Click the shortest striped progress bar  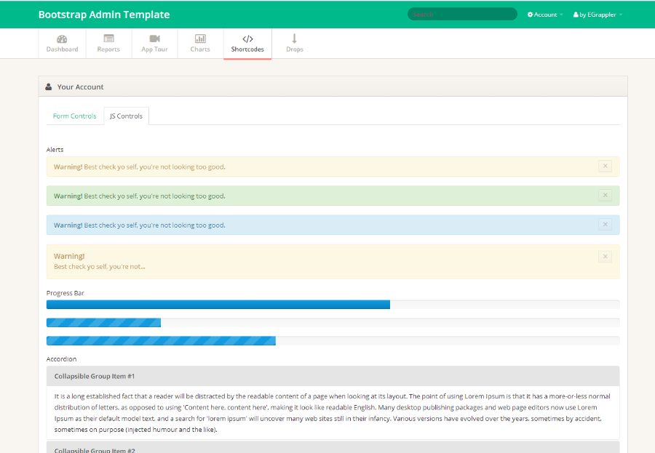tap(103, 322)
